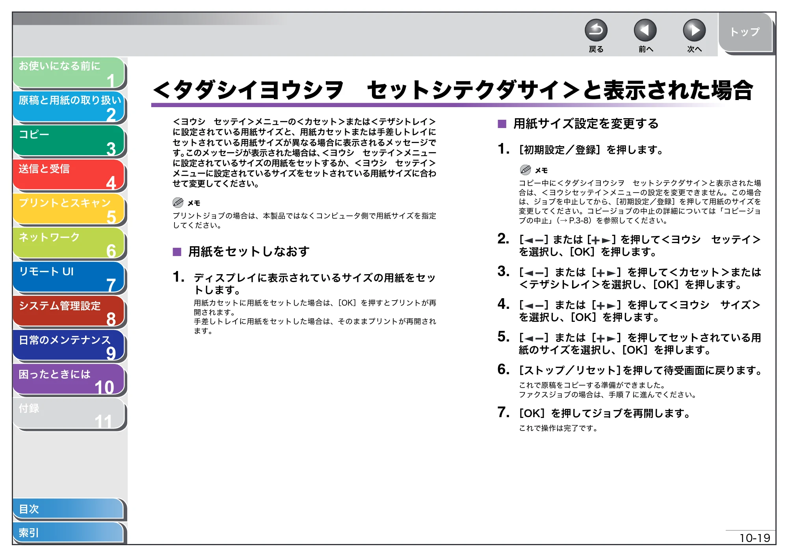Select the ネットワーク chapter 6 tab
The height and width of the screenshot is (557, 788).
click(69, 243)
